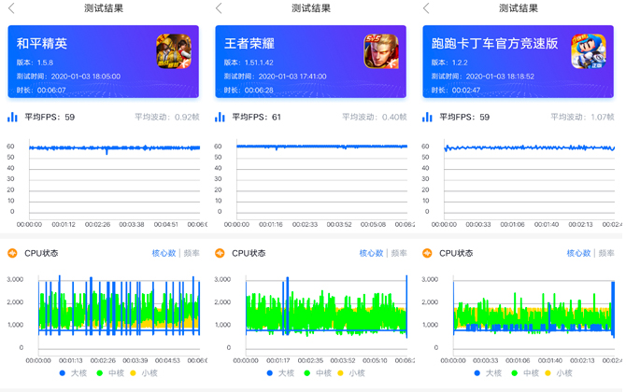Switch to 核心数 tab in 和平精英 CPU section
Viewport: 626px width, 392px height.
tap(164, 253)
